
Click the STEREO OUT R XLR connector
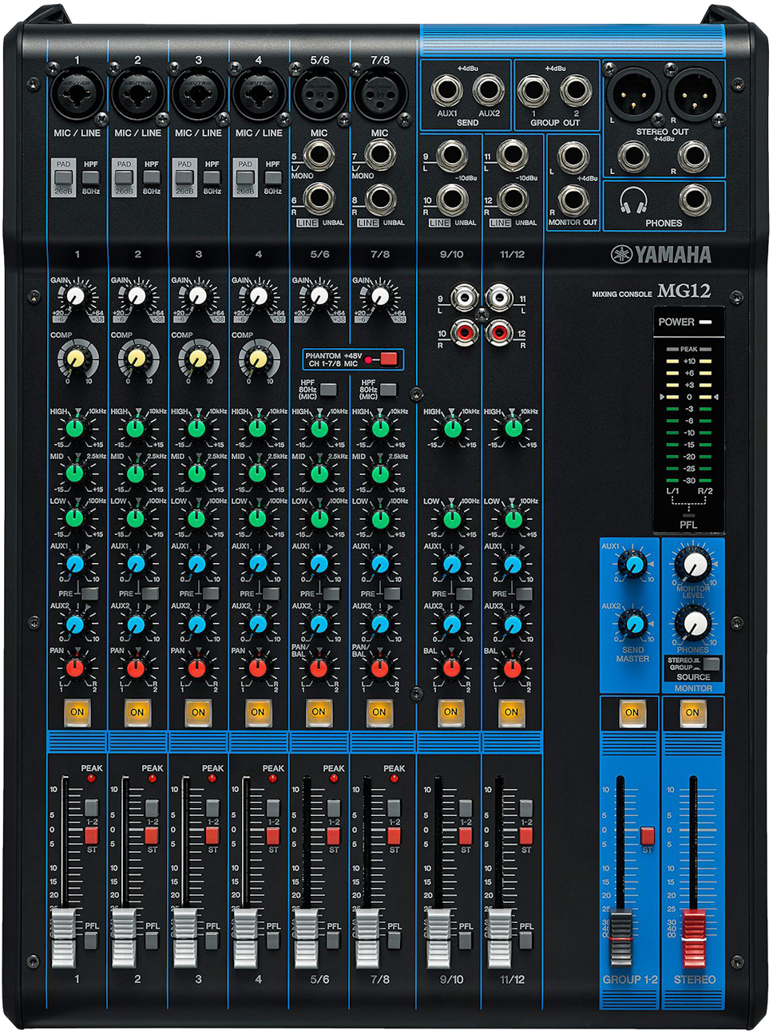tap(694, 93)
